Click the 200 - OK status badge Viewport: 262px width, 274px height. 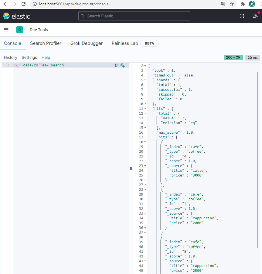click(x=233, y=57)
